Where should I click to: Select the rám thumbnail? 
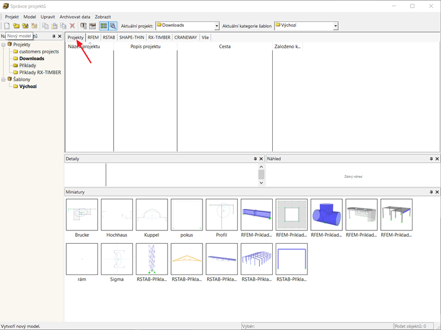click(82, 259)
